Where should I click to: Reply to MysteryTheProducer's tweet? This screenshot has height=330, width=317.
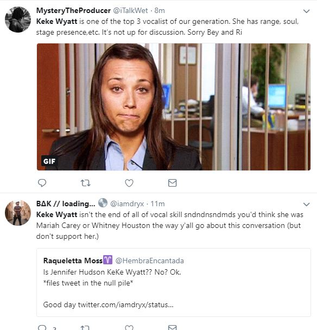(42, 183)
